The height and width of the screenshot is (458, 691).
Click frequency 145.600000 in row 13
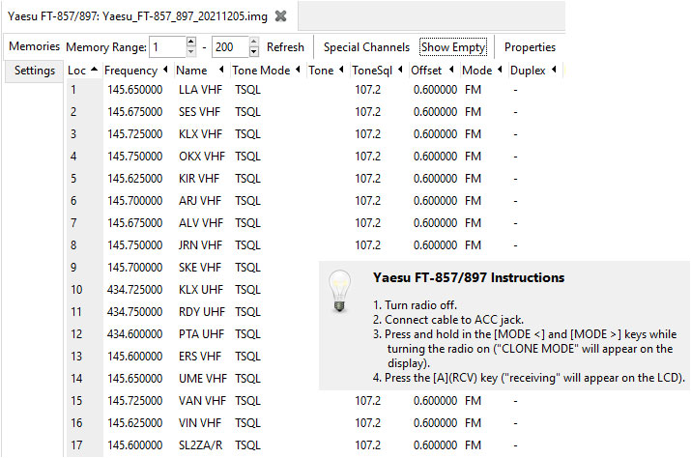[135, 357]
